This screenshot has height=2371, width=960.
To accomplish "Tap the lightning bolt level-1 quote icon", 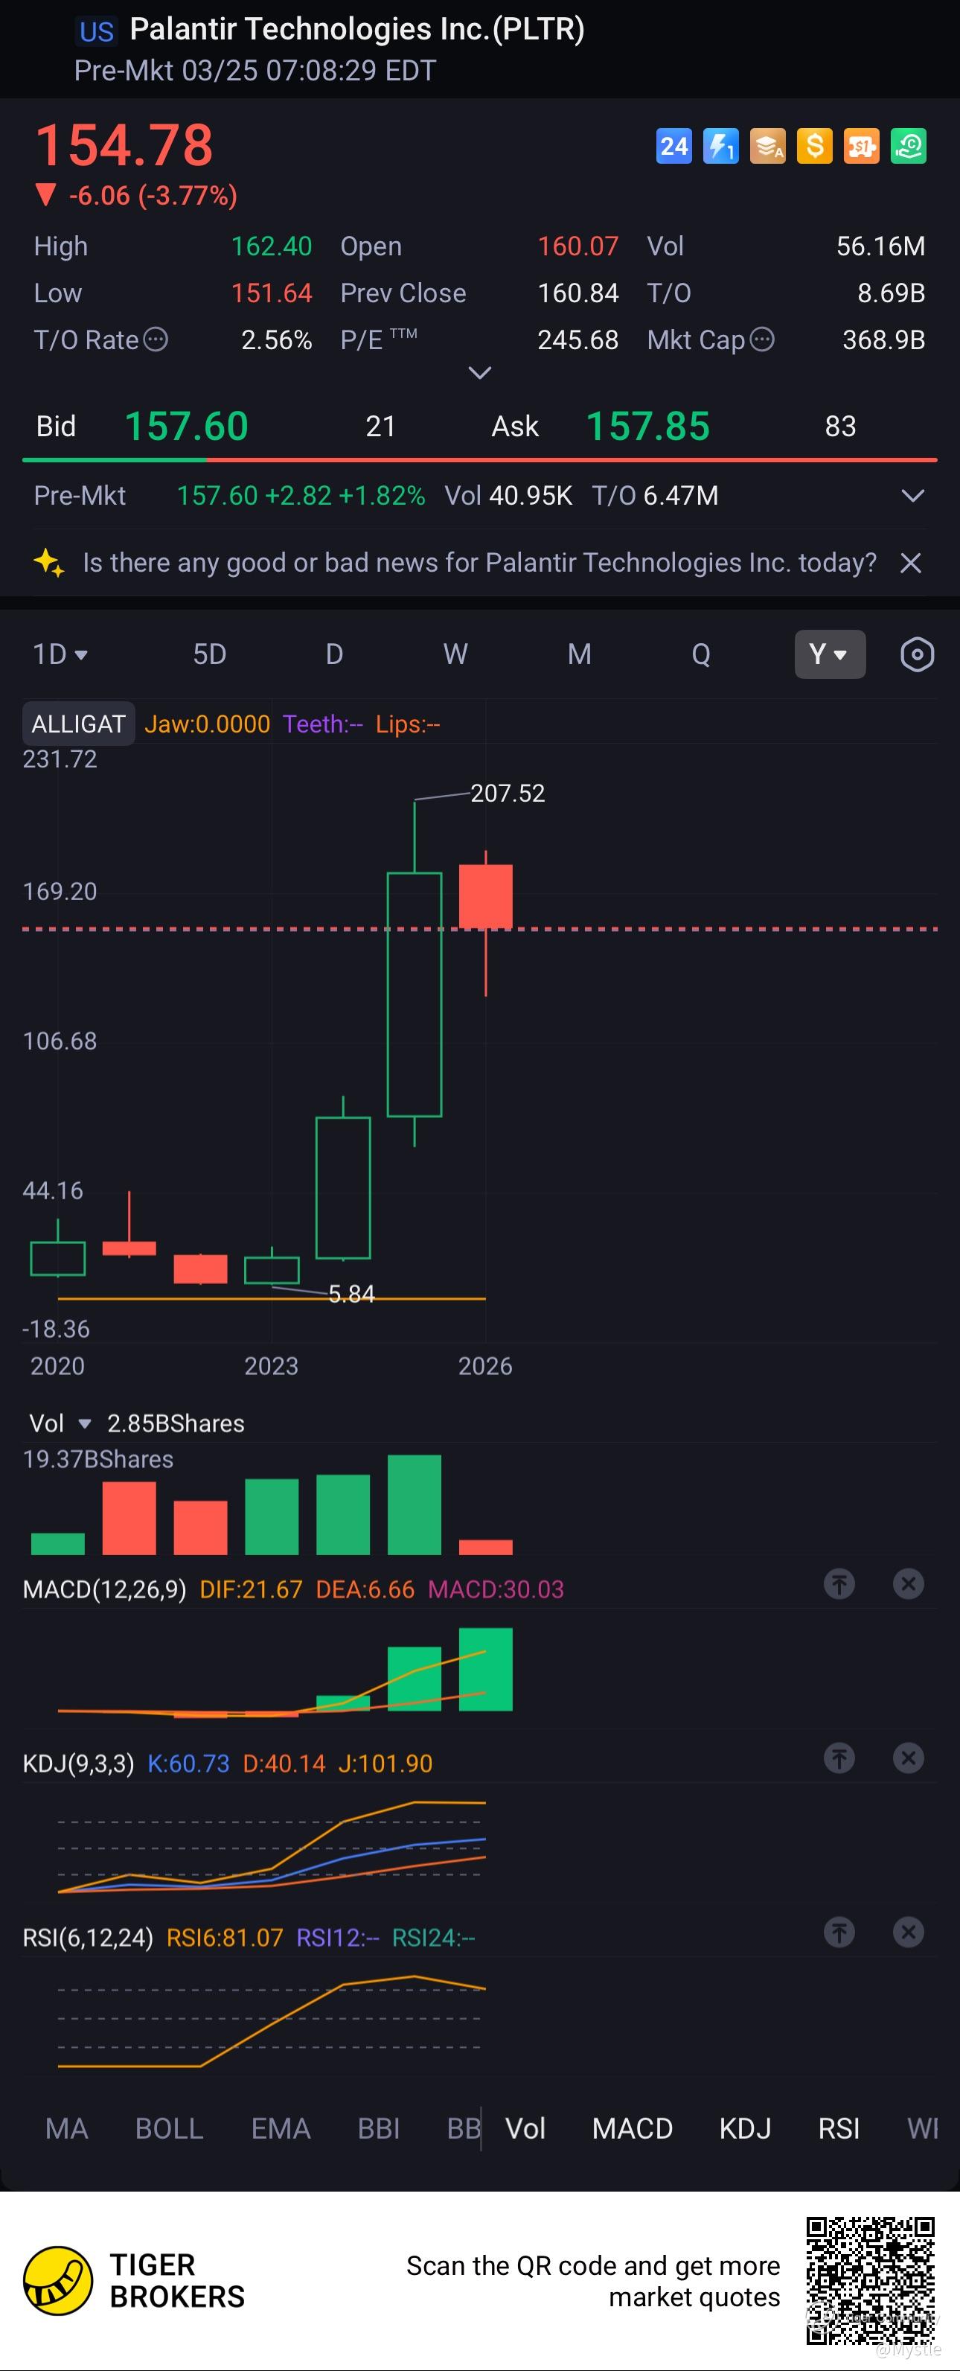I will 720,147.
